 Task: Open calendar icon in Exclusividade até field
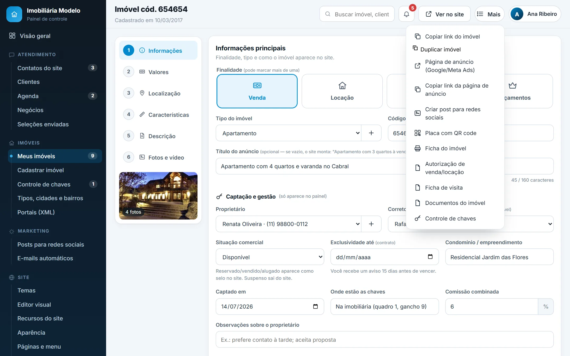click(430, 257)
